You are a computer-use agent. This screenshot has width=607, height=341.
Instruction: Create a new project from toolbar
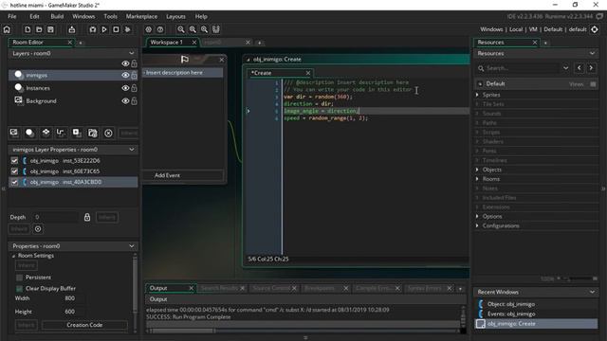(28, 29)
